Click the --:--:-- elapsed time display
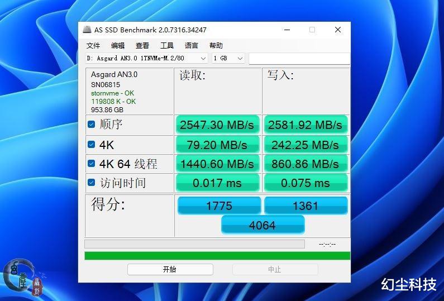444x301 pixels. [x=327, y=244]
